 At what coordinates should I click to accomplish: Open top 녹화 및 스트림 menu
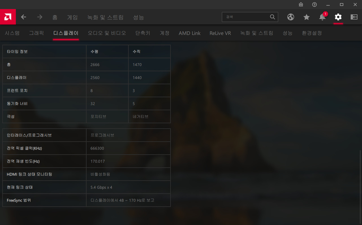tap(105, 17)
